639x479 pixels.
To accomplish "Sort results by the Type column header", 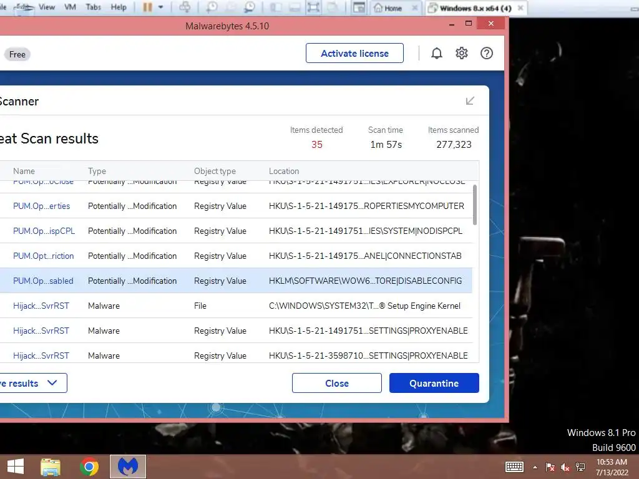I will [x=97, y=171].
